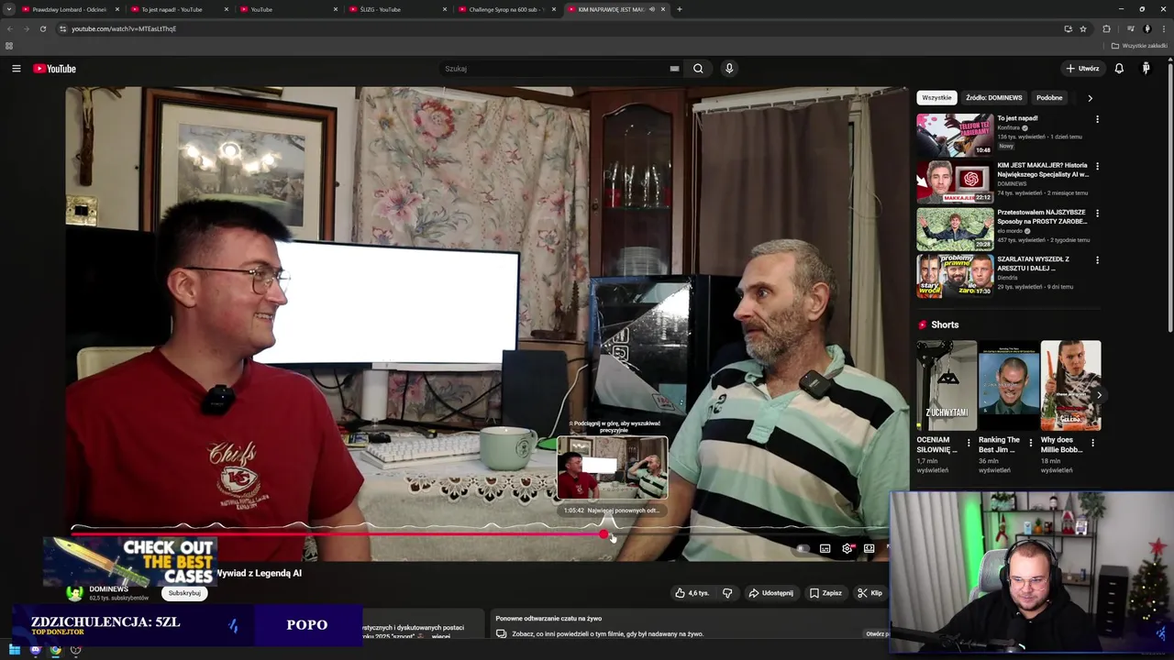This screenshot has width=1174, height=660.
Task: Expand the browser tab search dropdown
Action: tap(9, 9)
